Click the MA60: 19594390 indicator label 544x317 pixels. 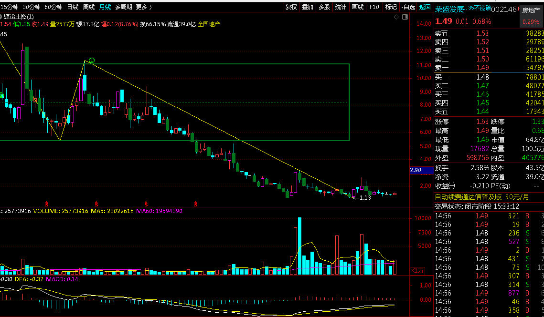pyautogui.click(x=159, y=211)
